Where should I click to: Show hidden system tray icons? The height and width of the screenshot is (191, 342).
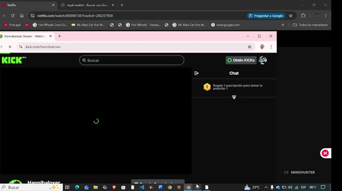266,187
